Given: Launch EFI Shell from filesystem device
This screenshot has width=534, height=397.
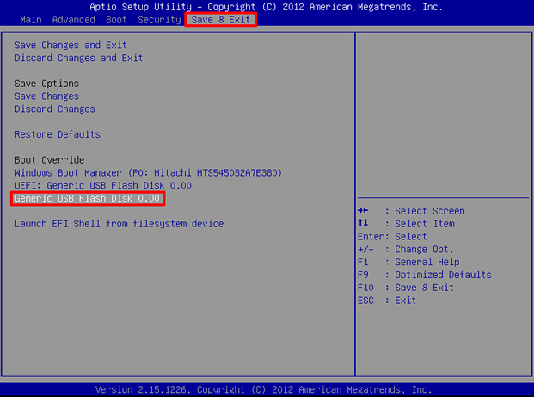Looking at the screenshot, I should coord(120,224).
